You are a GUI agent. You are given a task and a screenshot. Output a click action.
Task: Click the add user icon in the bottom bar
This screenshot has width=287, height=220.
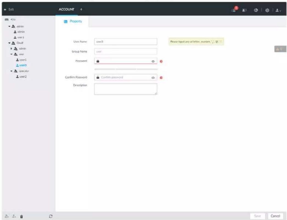tap(14, 216)
